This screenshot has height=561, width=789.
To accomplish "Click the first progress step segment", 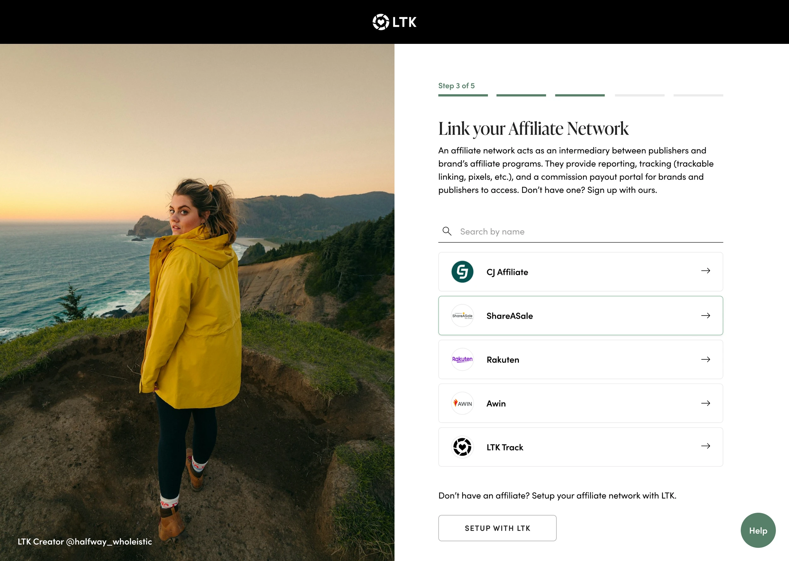I will (x=463, y=95).
